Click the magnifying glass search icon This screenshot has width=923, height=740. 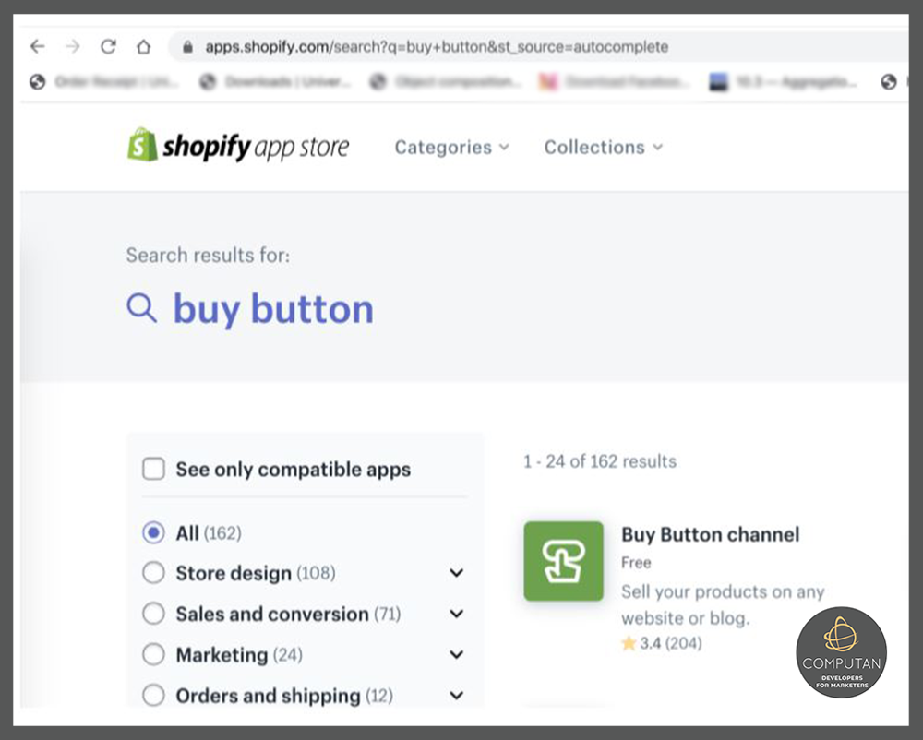coord(142,307)
